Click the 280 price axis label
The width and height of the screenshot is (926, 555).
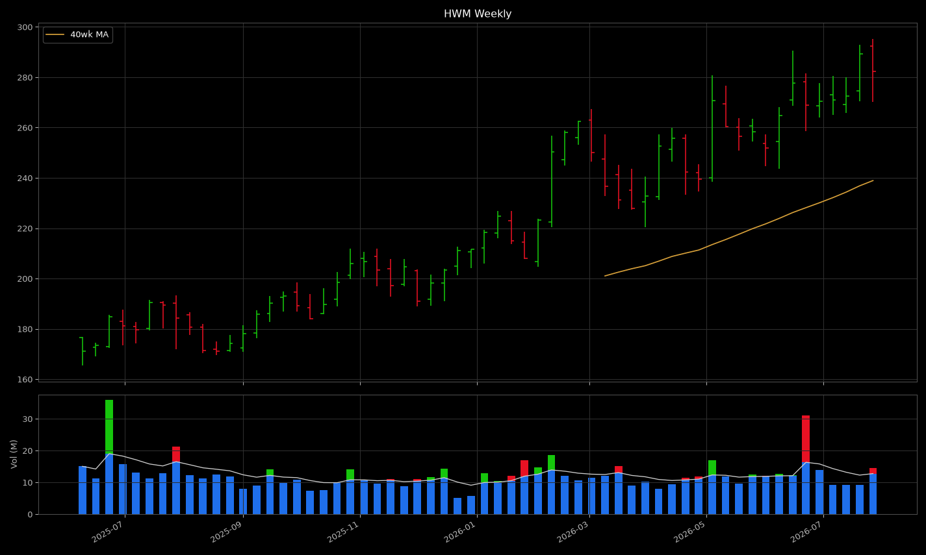point(25,78)
